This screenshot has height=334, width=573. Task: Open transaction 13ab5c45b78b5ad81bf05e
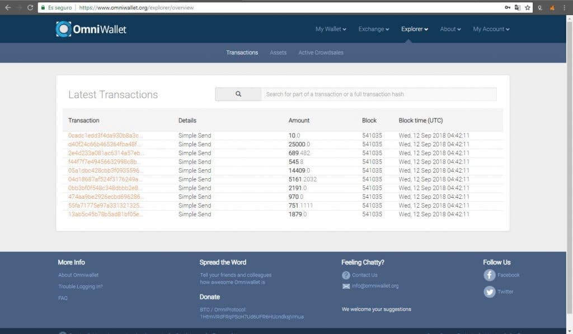(105, 214)
